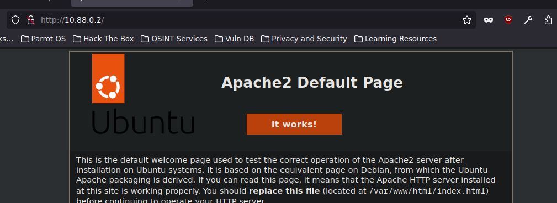
Task: Click the "Apache2 Default Page" heading
Action: [312, 83]
